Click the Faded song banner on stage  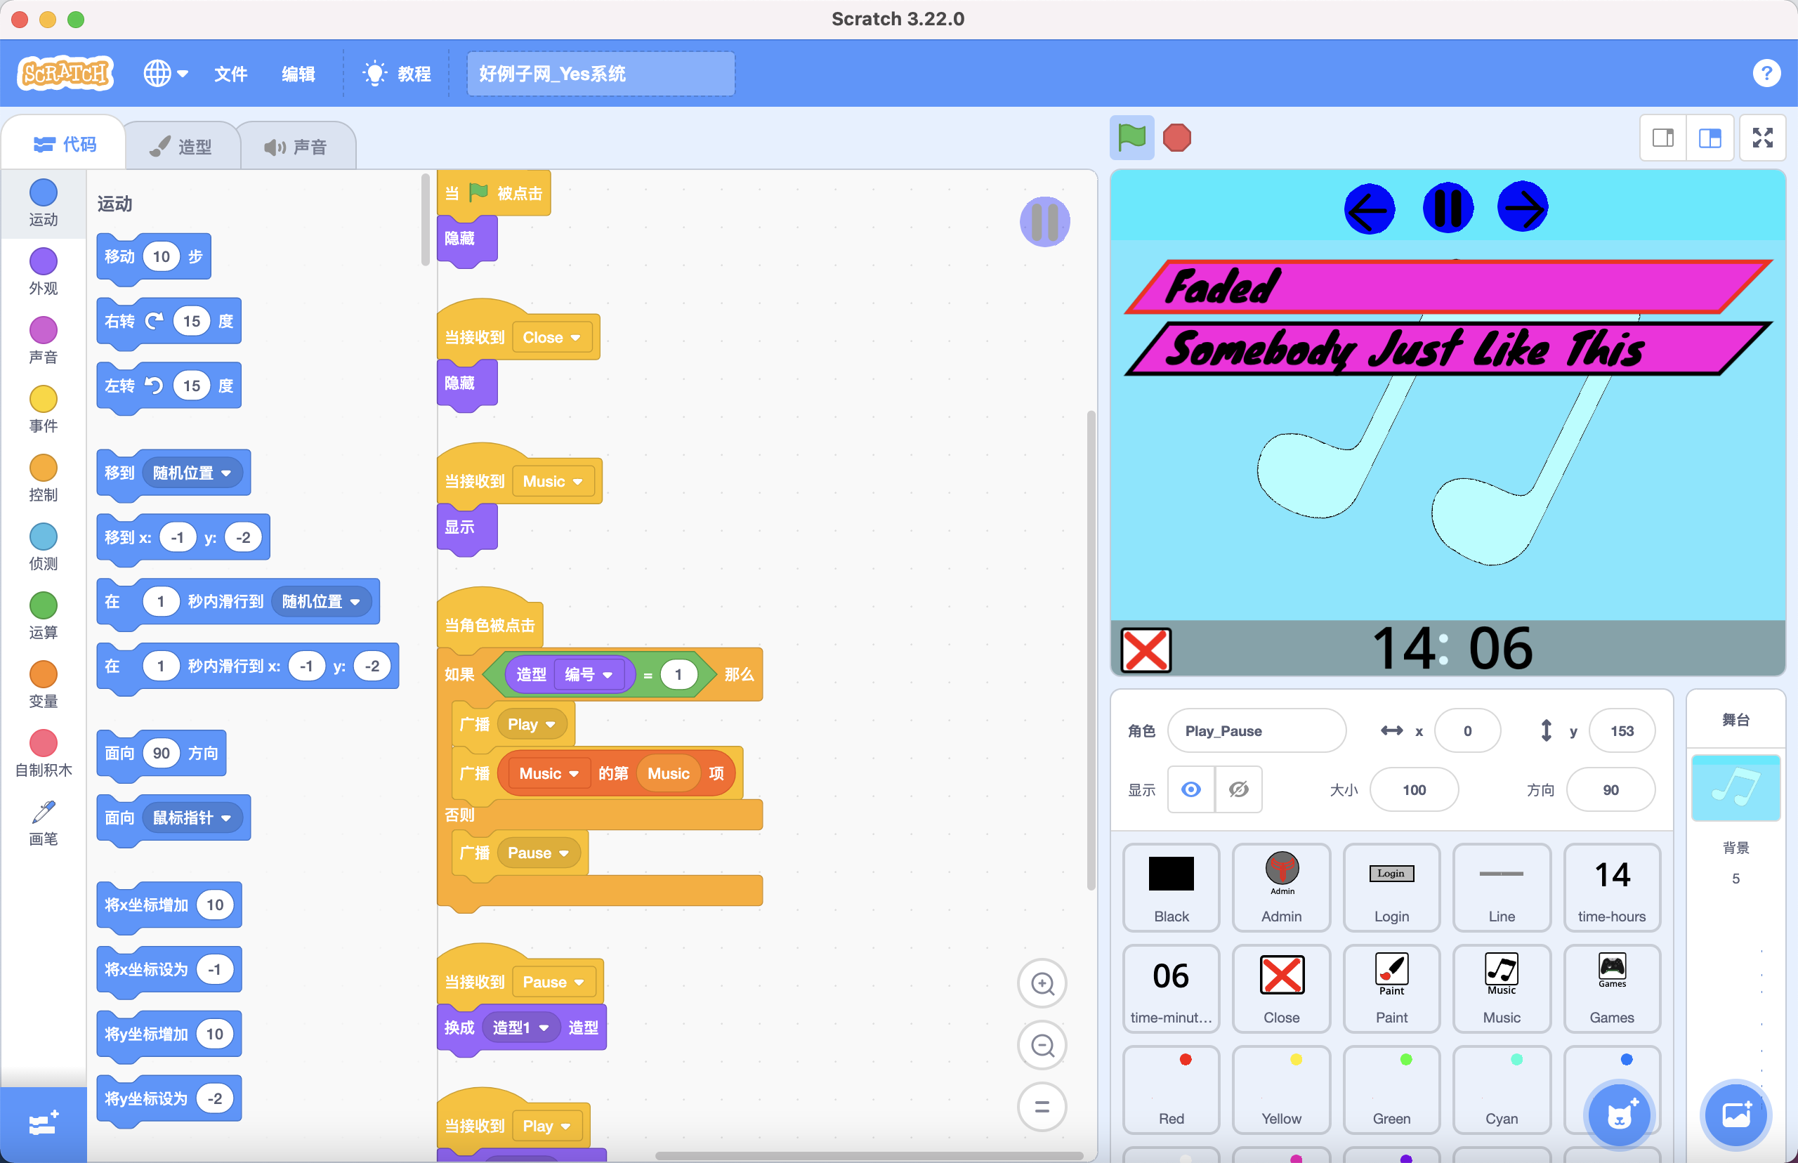pos(1447,287)
